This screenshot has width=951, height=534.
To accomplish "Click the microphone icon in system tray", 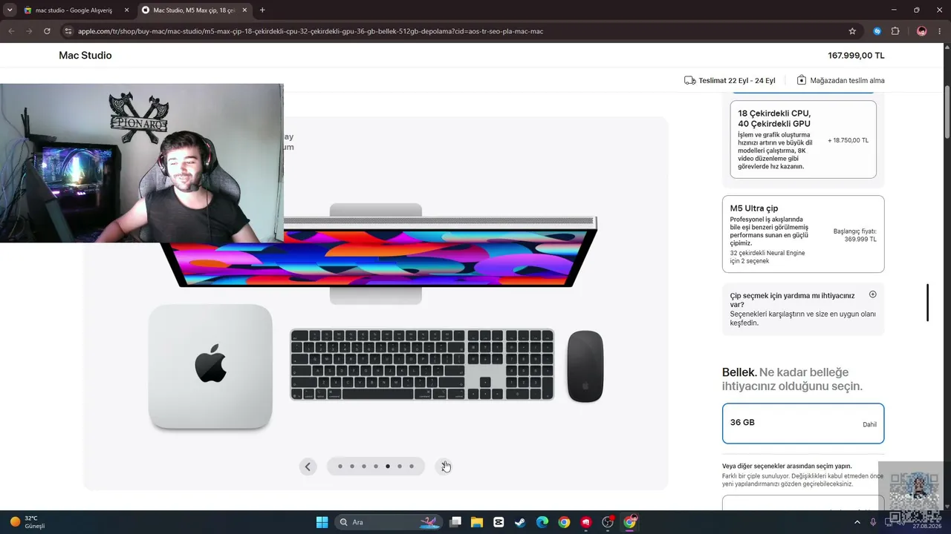I will click(x=873, y=522).
